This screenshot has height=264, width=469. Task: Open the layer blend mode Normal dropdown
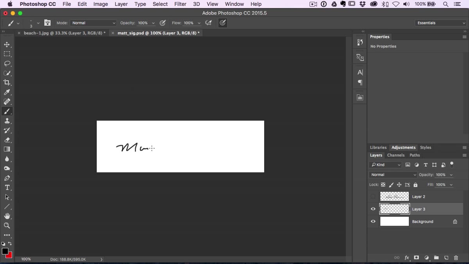point(393,175)
